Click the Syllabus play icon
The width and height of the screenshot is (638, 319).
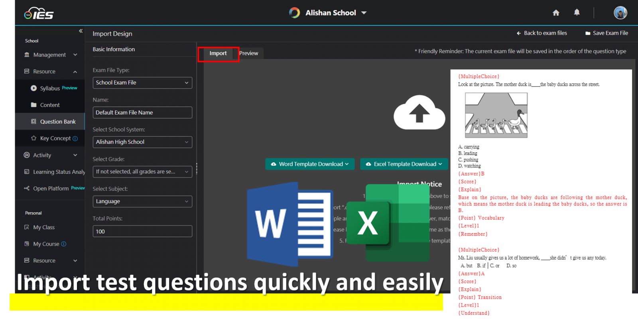click(34, 88)
